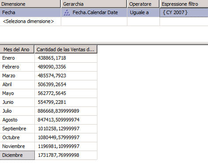Select the Gerarchia column header
Screen dimensions: 208x163
tap(94, 4)
